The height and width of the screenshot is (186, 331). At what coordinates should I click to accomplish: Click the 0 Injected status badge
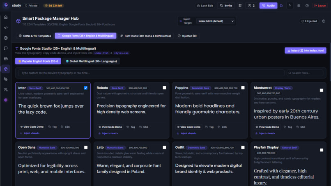309,21
